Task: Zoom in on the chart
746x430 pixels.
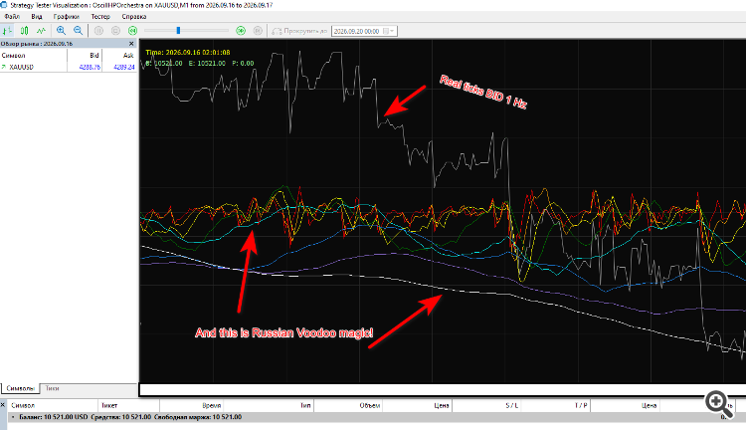Action: [61, 31]
